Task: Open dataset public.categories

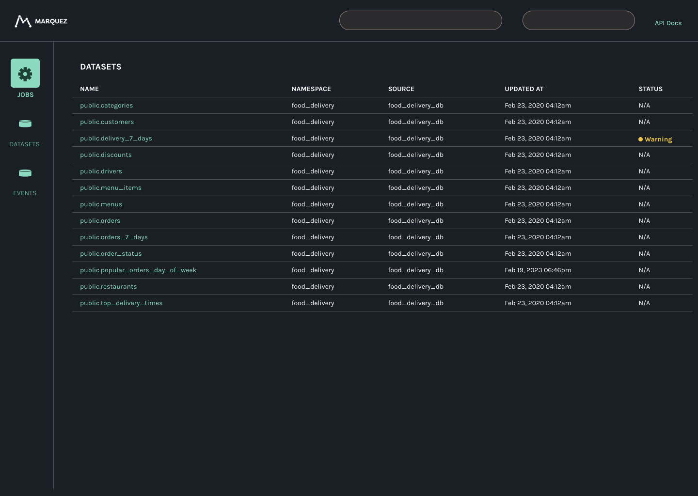Action: coord(106,106)
